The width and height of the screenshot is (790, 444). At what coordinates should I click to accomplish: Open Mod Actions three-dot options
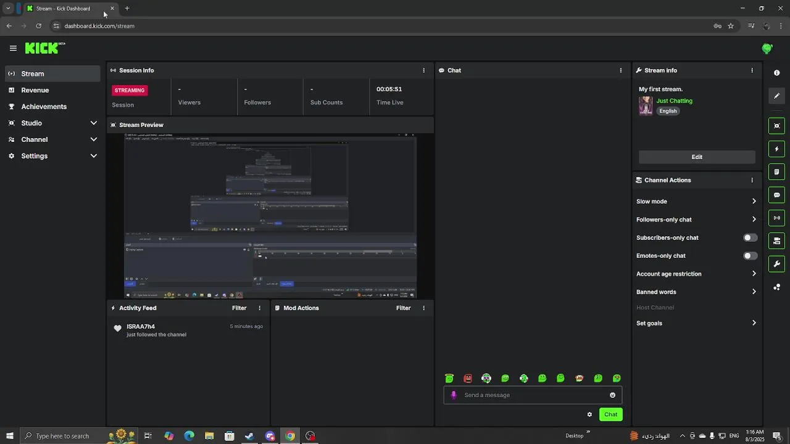coord(423,308)
